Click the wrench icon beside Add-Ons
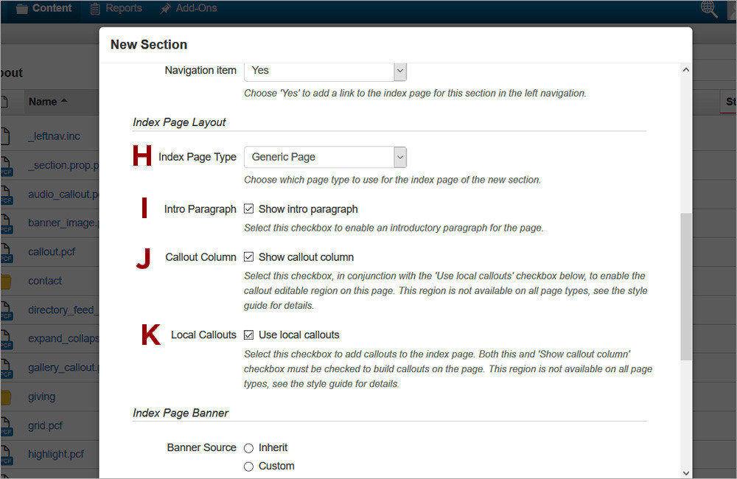737x479 pixels. (166, 10)
